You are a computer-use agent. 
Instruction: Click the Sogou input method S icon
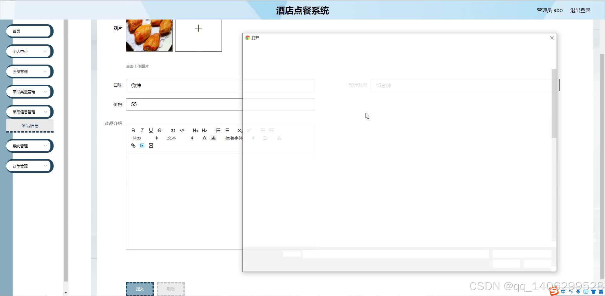coord(554,292)
